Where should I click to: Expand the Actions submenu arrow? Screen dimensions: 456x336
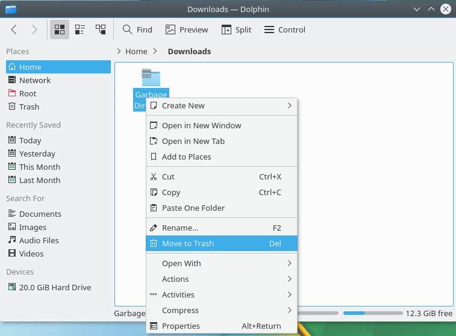click(289, 279)
